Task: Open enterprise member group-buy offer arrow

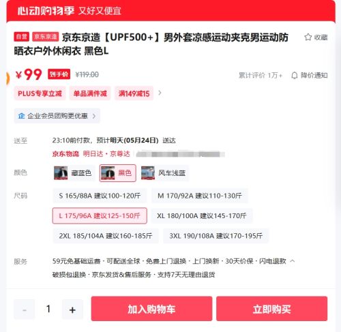Action: [94, 116]
